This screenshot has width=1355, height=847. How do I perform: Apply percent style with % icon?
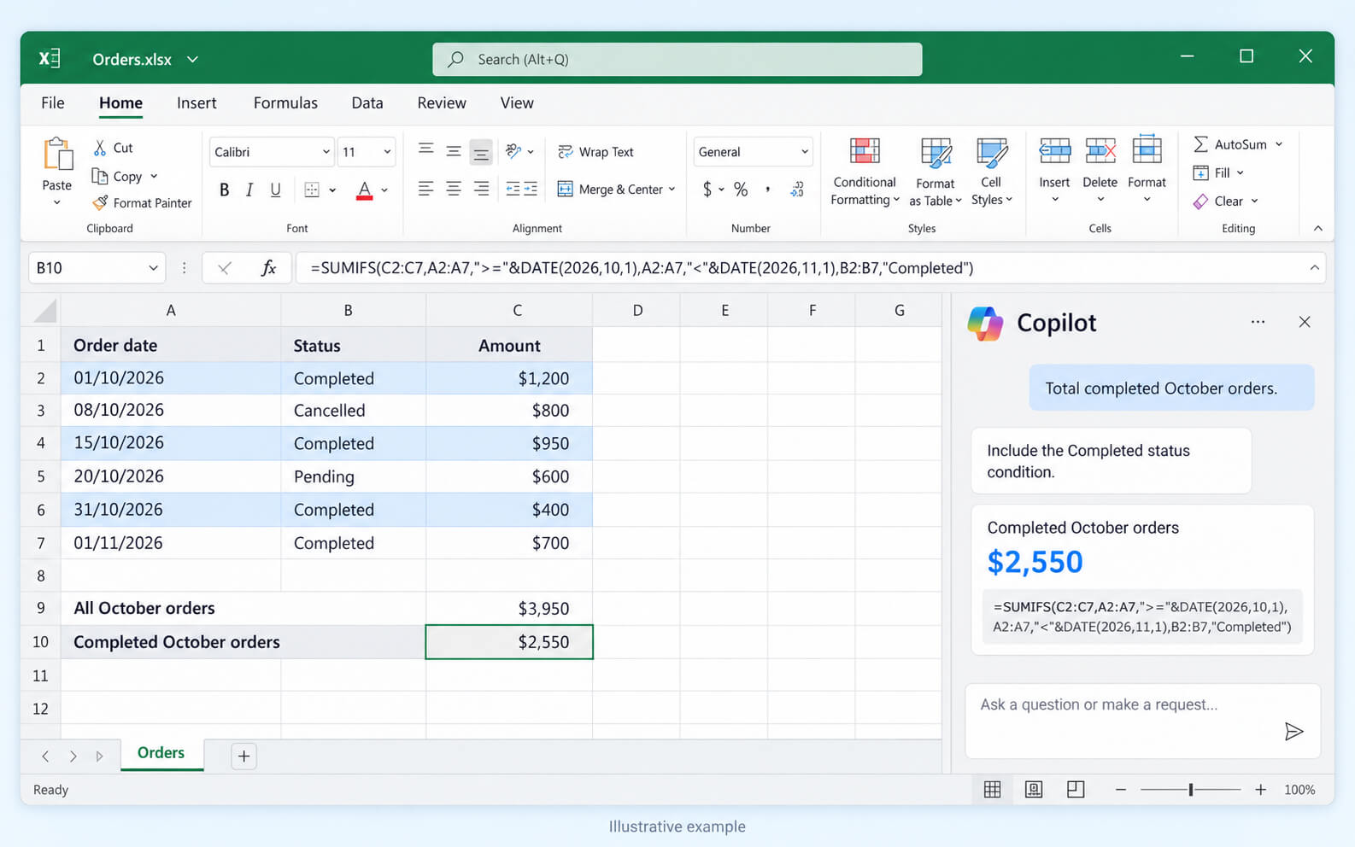[x=741, y=190]
